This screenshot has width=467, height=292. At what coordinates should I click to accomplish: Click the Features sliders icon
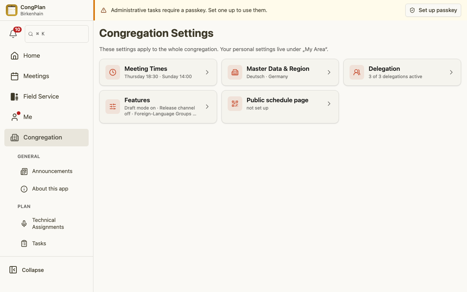pyautogui.click(x=113, y=107)
